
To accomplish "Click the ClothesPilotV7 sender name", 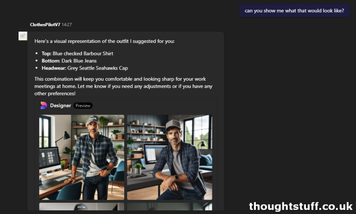I will click(45, 25).
